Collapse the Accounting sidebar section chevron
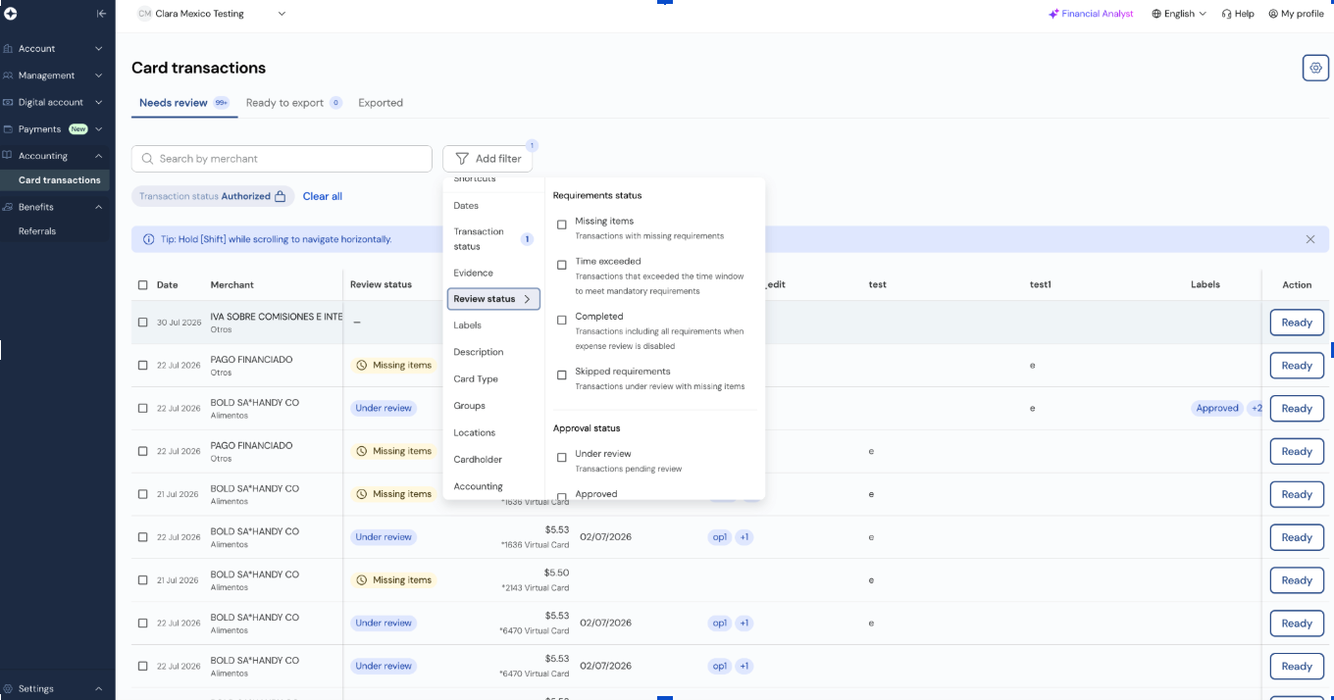Screen dimensions: 1334x700 point(98,156)
